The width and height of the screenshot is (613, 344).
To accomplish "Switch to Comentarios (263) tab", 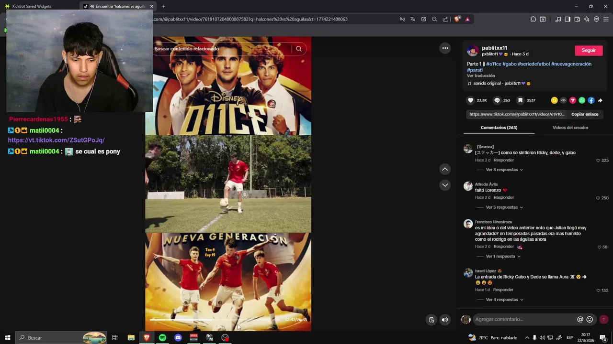I will click(x=499, y=128).
